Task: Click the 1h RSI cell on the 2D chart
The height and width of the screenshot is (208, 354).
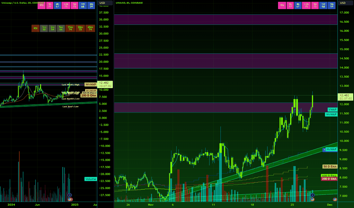Action: (50, 5)
